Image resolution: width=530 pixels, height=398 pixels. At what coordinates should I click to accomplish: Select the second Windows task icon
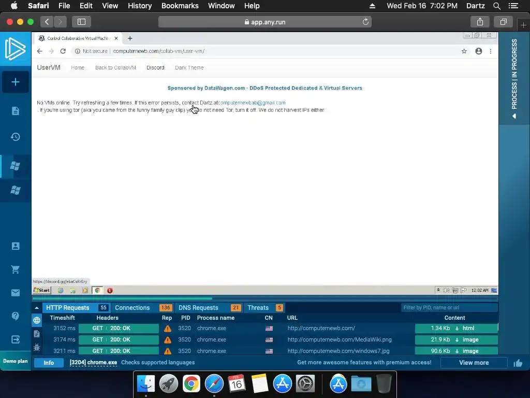[15, 190]
